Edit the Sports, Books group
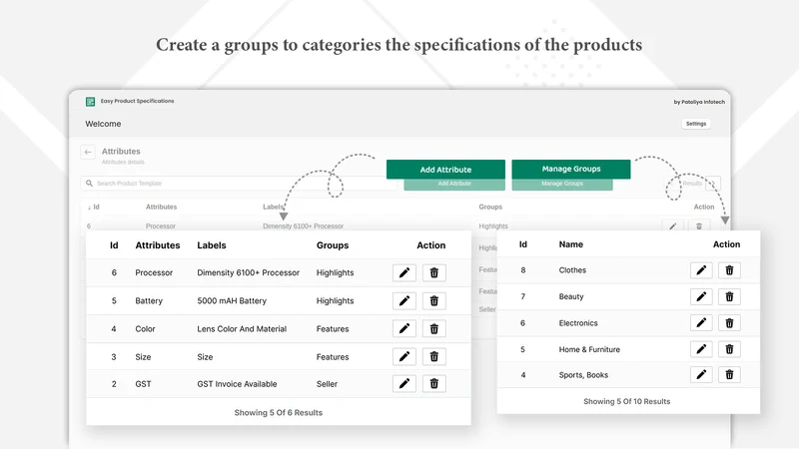 pos(701,375)
